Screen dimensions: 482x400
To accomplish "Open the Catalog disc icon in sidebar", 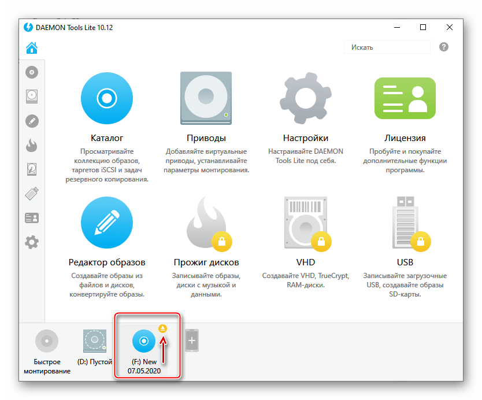I will point(32,72).
